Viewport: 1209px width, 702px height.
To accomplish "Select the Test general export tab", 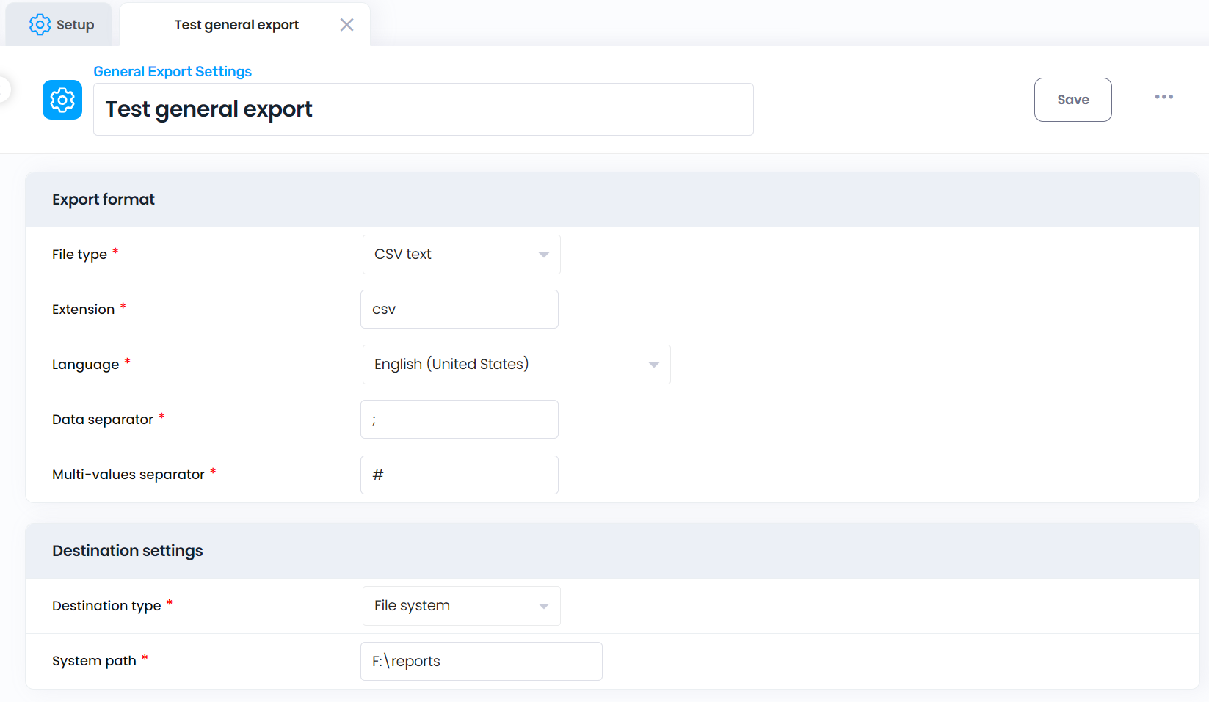I will [x=236, y=25].
